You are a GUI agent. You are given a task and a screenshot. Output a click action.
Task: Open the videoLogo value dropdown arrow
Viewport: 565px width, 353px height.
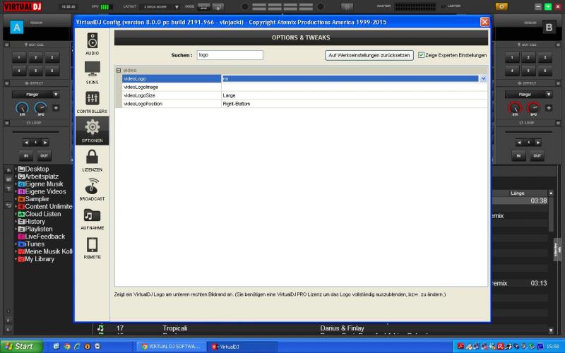click(x=483, y=78)
